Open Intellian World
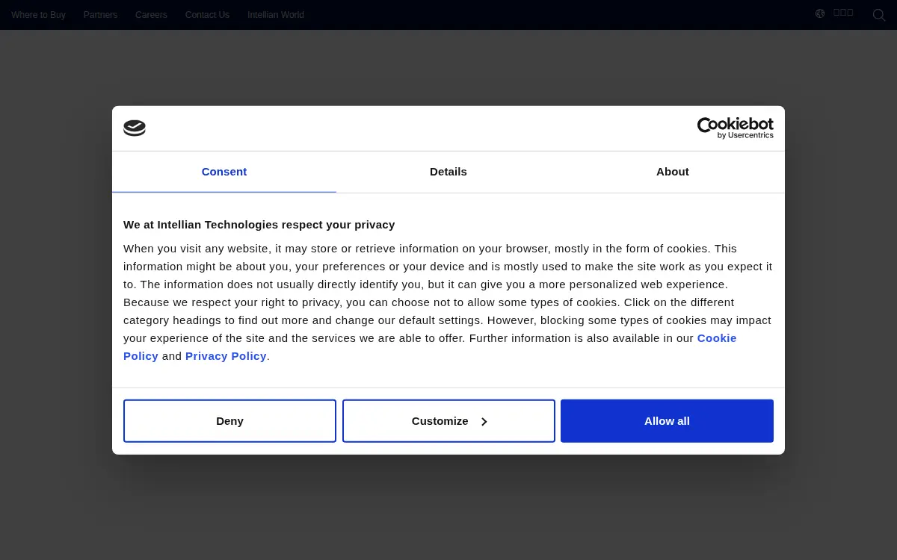The image size is (897, 560). [276, 15]
